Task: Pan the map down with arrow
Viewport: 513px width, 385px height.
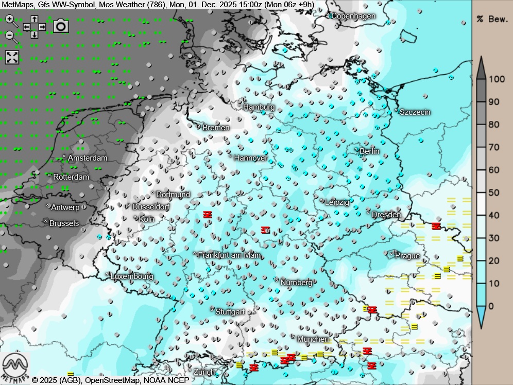Action: (x=34, y=34)
